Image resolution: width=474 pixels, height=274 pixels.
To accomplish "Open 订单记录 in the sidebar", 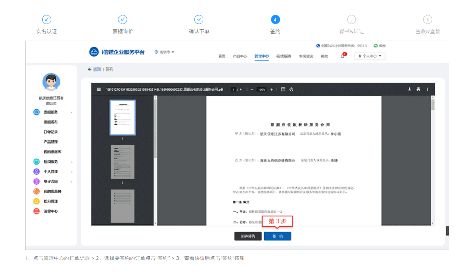I will (x=51, y=132).
